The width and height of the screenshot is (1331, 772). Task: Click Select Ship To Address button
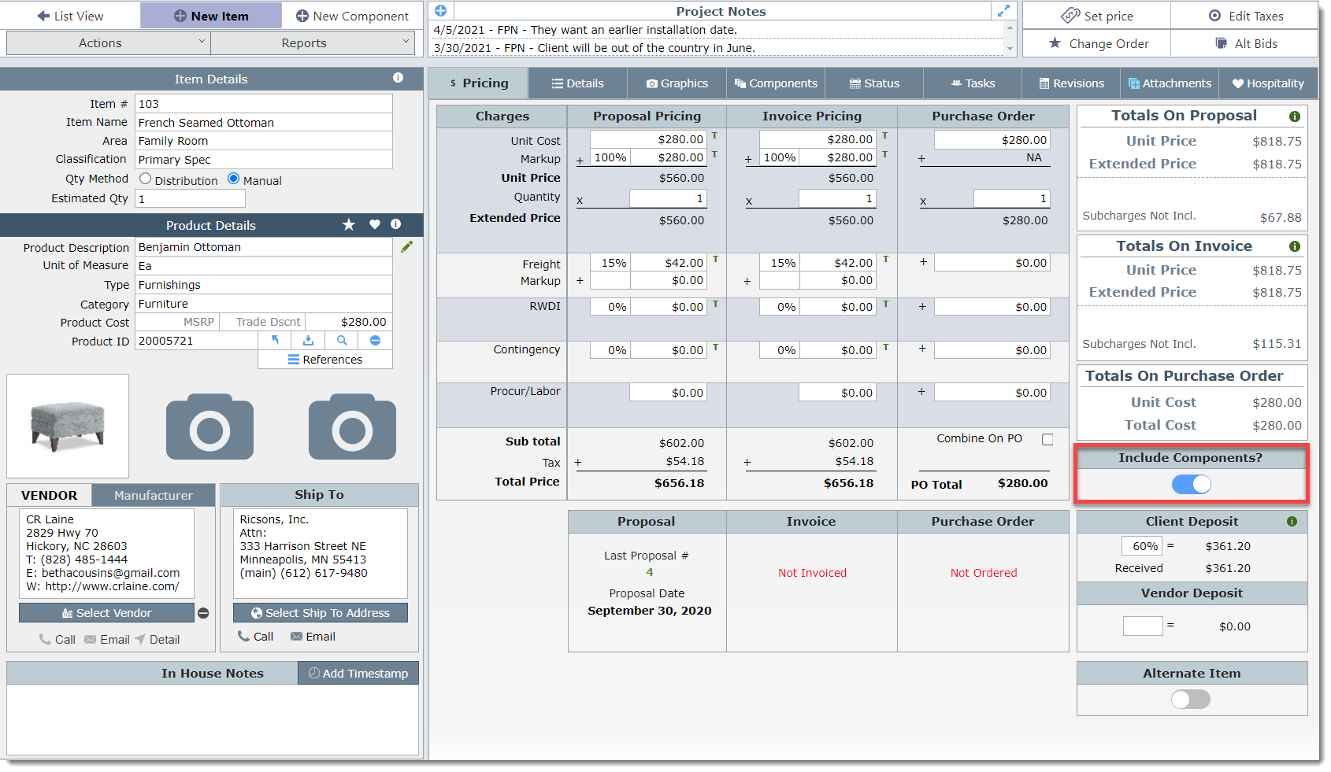[321, 613]
